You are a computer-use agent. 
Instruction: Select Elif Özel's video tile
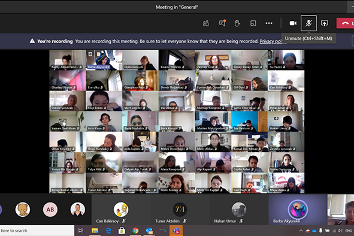tap(249, 80)
